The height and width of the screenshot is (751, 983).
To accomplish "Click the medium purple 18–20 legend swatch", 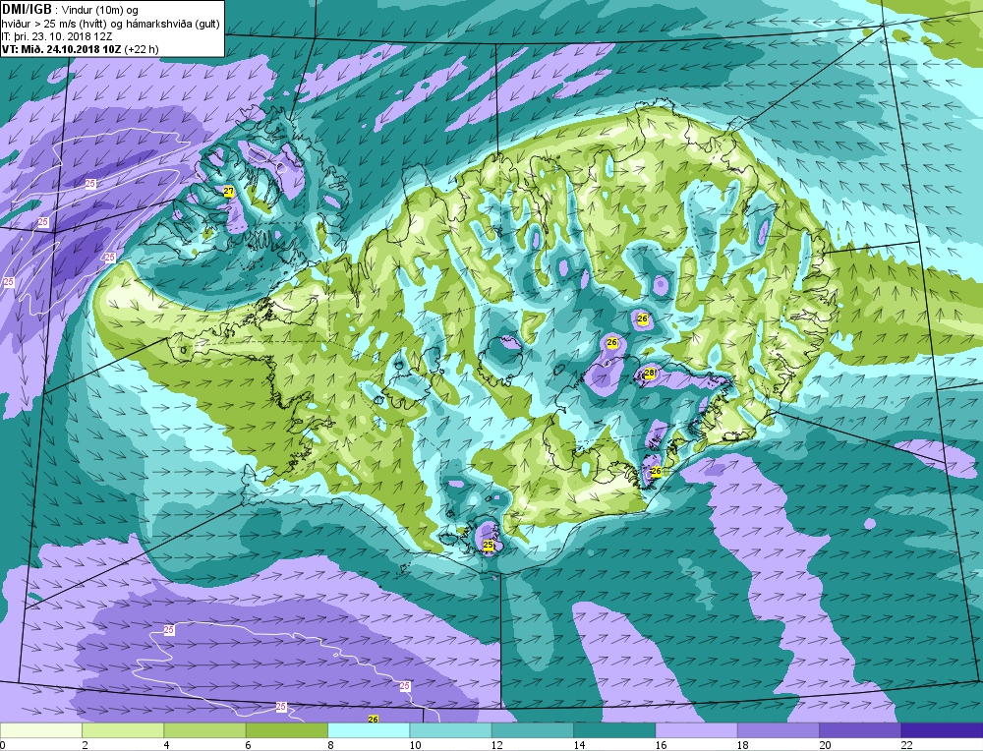I will (x=778, y=730).
